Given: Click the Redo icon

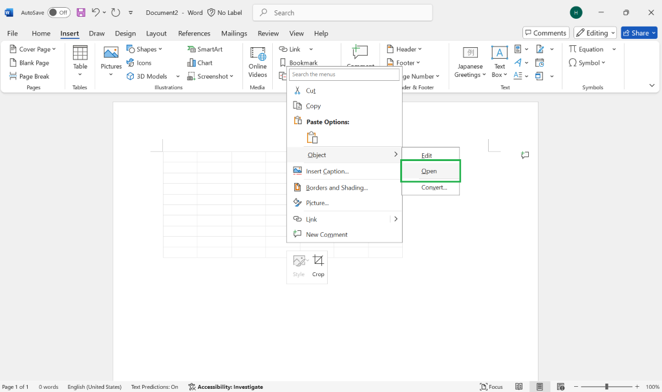Looking at the screenshot, I should [x=116, y=13].
